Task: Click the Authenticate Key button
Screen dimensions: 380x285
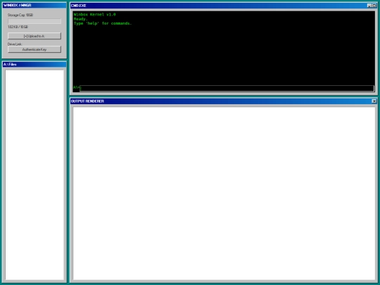Action: [34, 49]
